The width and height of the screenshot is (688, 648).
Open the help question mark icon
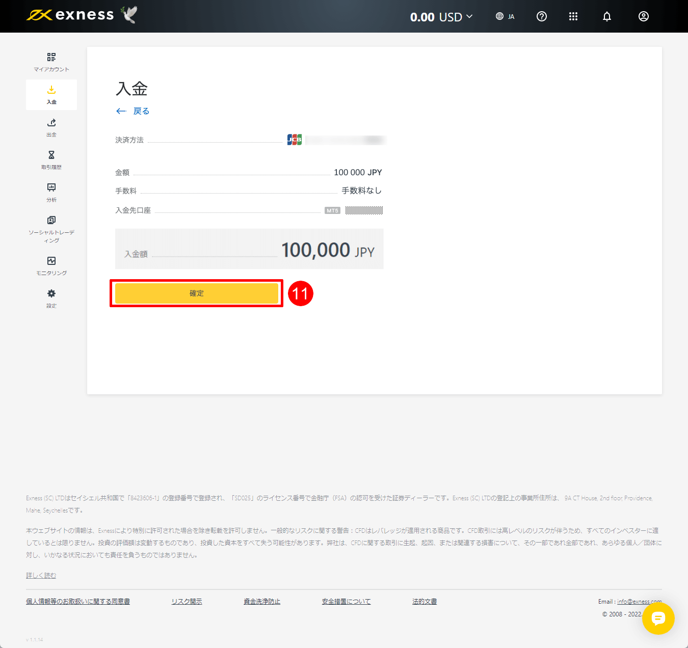click(541, 16)
